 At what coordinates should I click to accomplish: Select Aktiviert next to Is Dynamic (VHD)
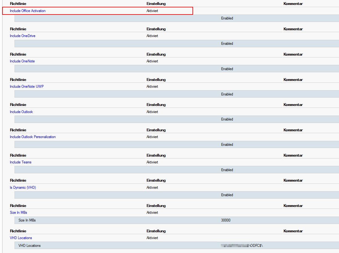[x=152, y=188]
